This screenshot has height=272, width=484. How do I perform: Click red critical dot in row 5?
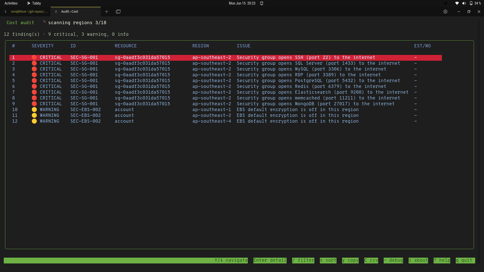[x=34, y=81]
